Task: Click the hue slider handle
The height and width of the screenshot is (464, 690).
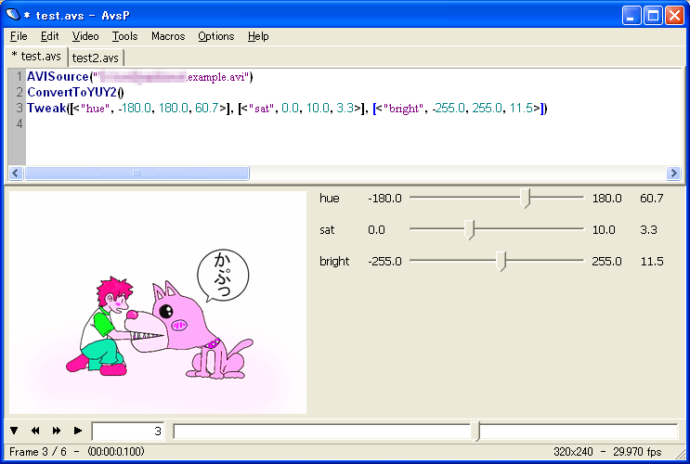Action: point(527,199)
